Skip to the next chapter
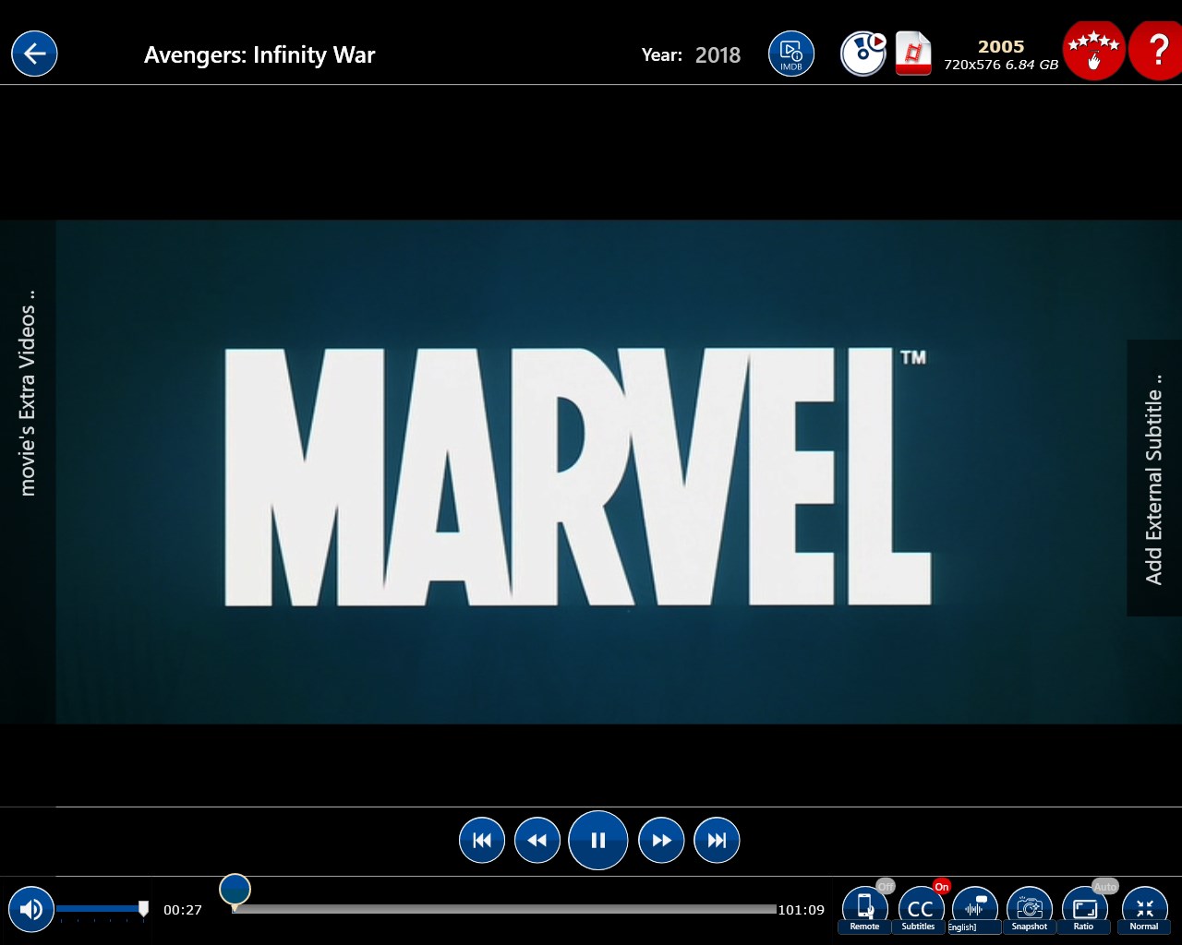The width and height of the screenshot is (1182, 945). tap(717, 840)
